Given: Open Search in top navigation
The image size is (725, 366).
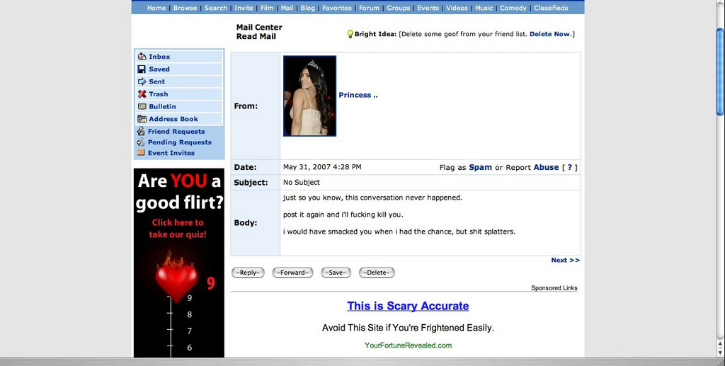Looking at the screenshot, I should pyautogui.click(x=215, y=8).
